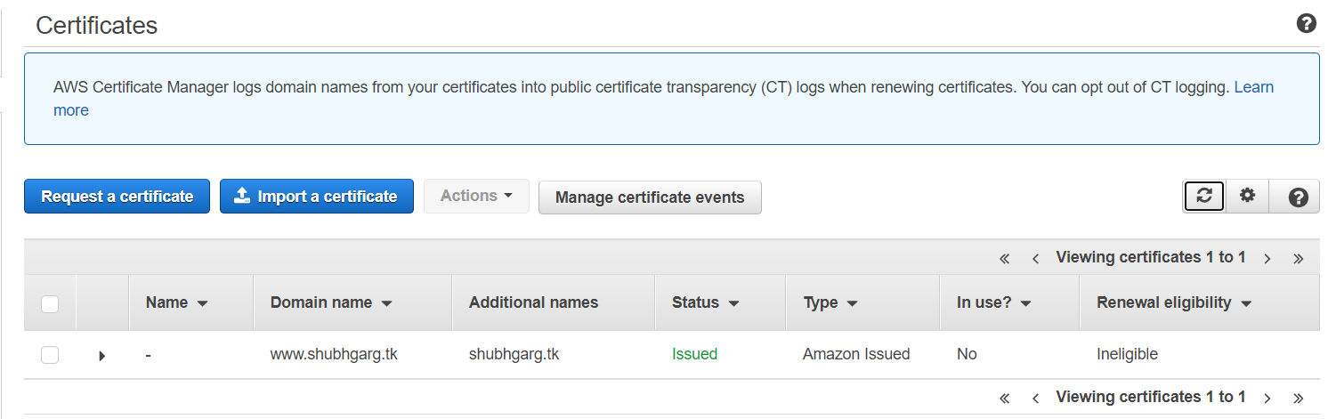Sort by Renewal eligibility column
This screenshot has width=1336, height=419.
[1174, 302]
